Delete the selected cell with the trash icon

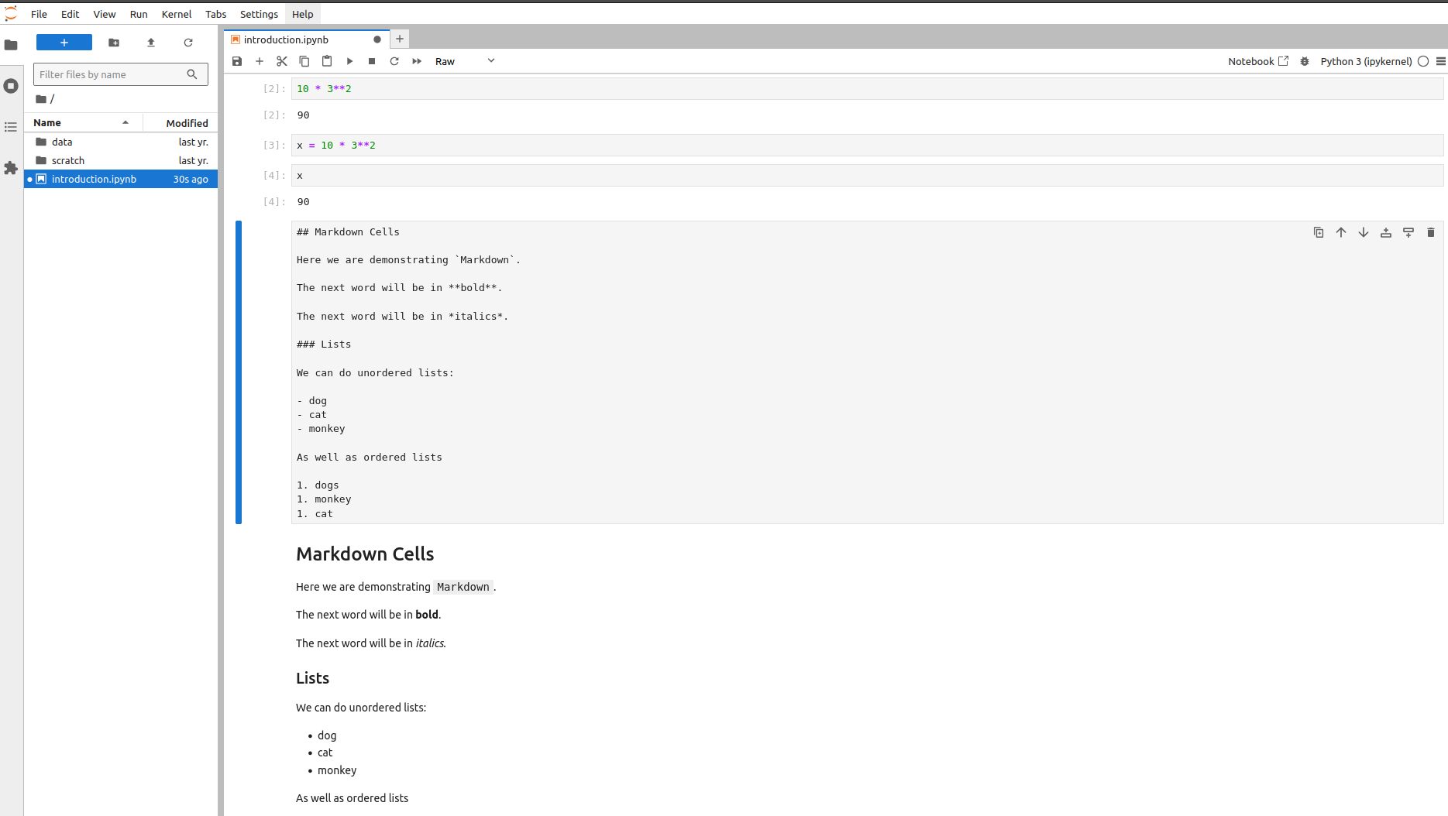1431,232
